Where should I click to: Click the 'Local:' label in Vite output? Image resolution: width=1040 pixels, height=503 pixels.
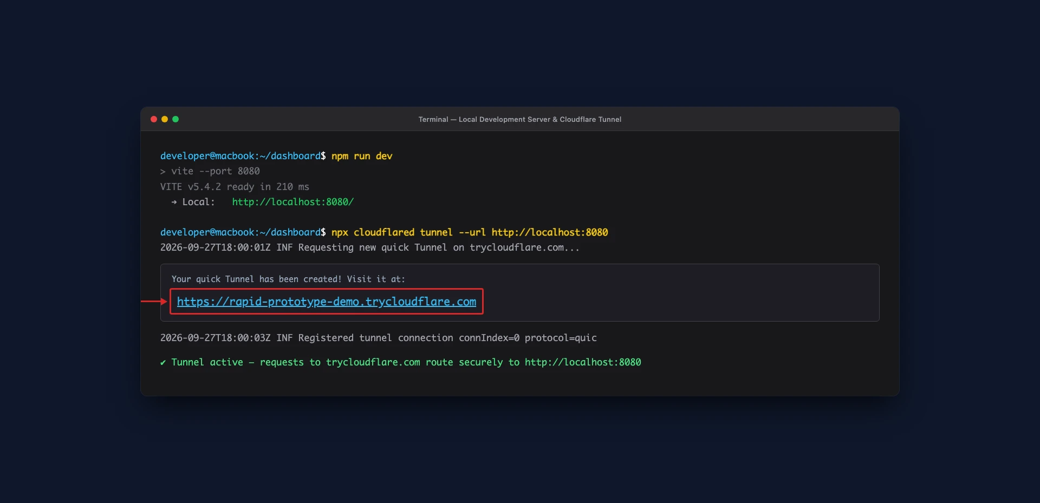(x=198, y=202)
